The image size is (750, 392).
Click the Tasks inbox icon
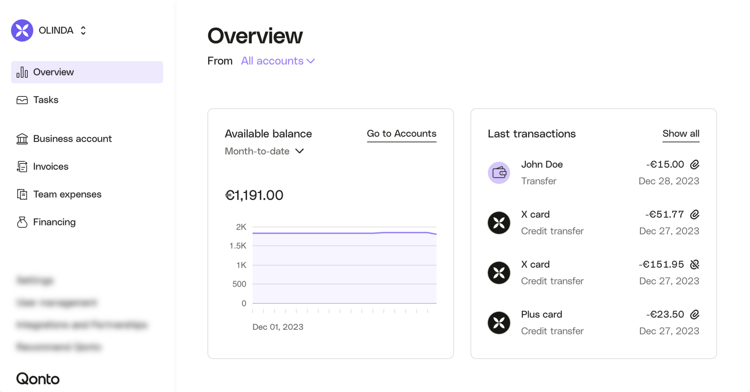(22, 100)
